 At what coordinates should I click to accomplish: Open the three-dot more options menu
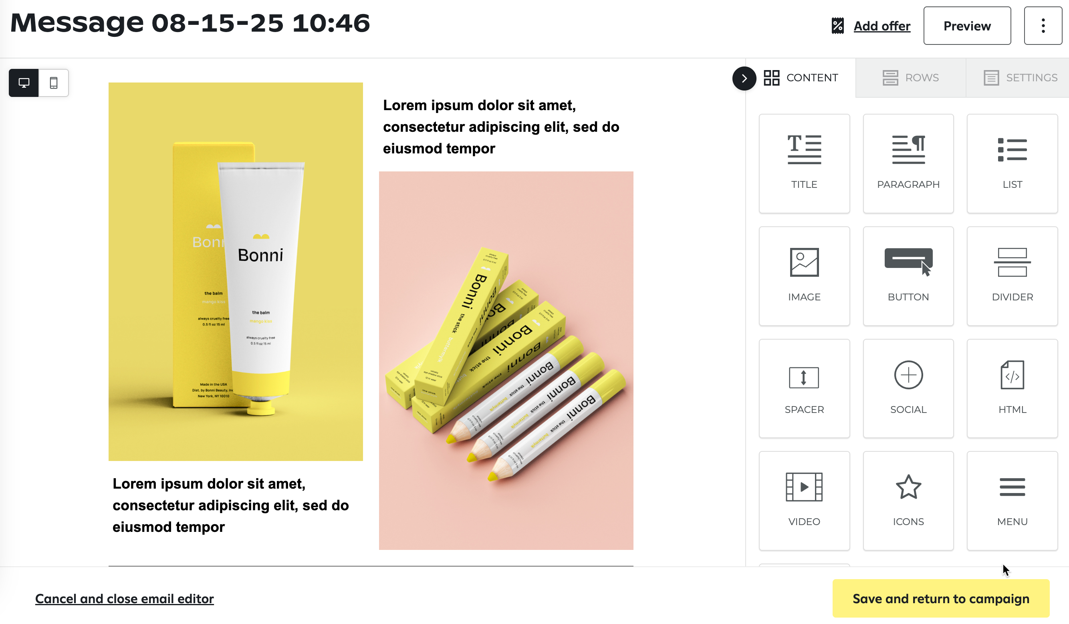(1043, 26)
